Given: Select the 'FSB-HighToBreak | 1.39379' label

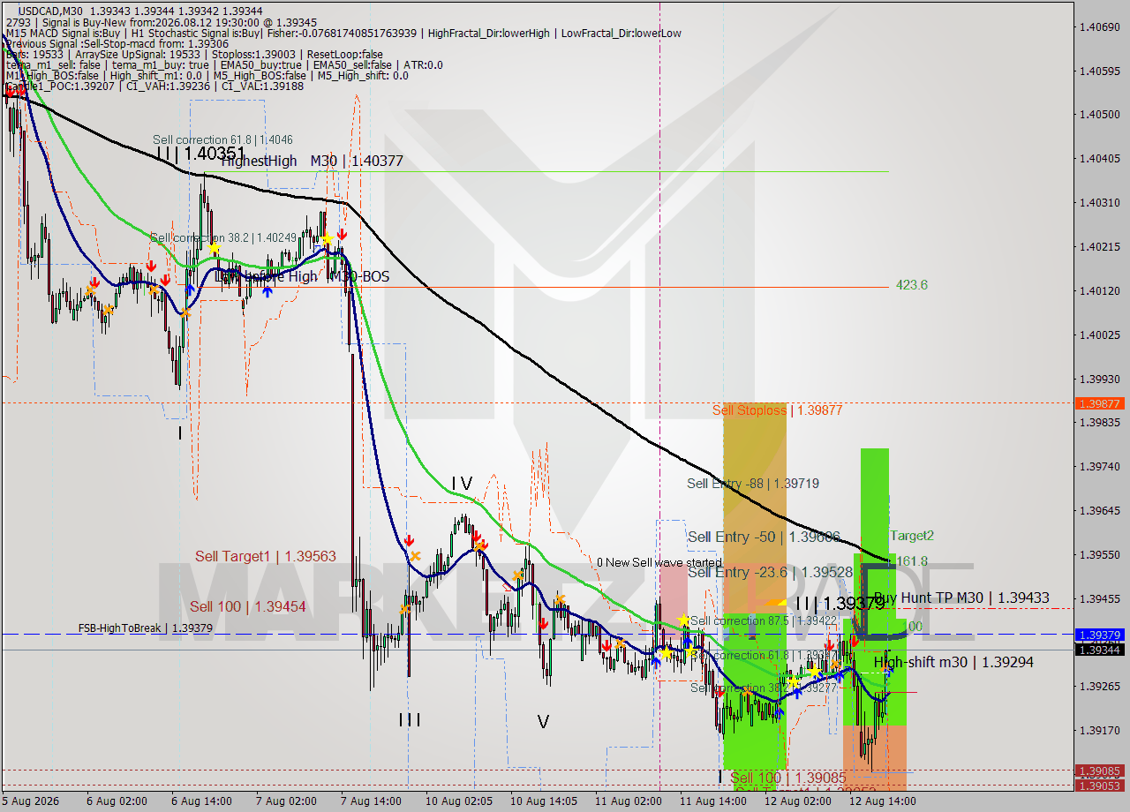Looking at the screenshot, I should tap(145, 628).
